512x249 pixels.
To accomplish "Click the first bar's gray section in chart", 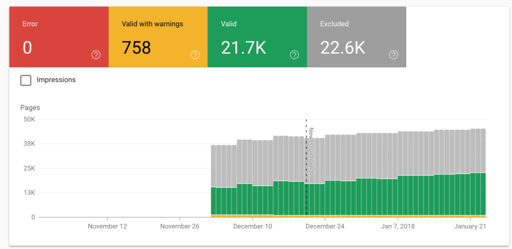I will (x=213, y=166).
